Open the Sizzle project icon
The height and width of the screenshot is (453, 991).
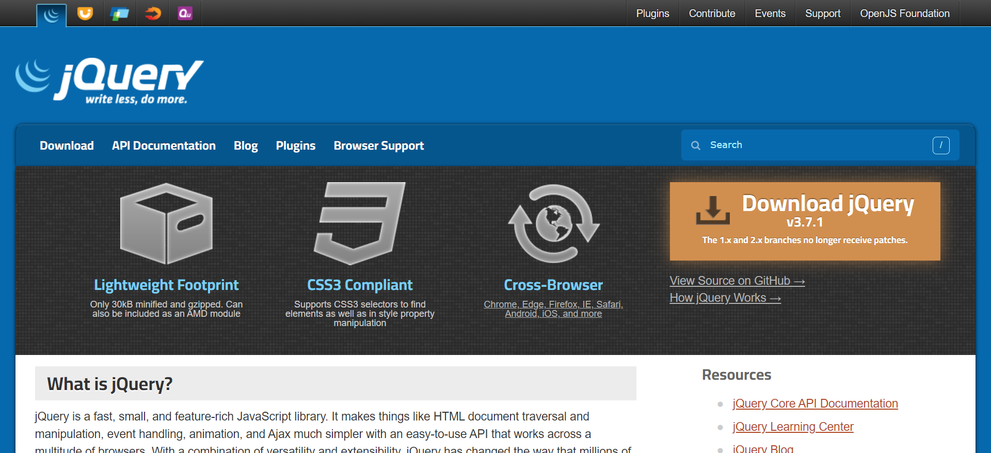tap(153, 13)
